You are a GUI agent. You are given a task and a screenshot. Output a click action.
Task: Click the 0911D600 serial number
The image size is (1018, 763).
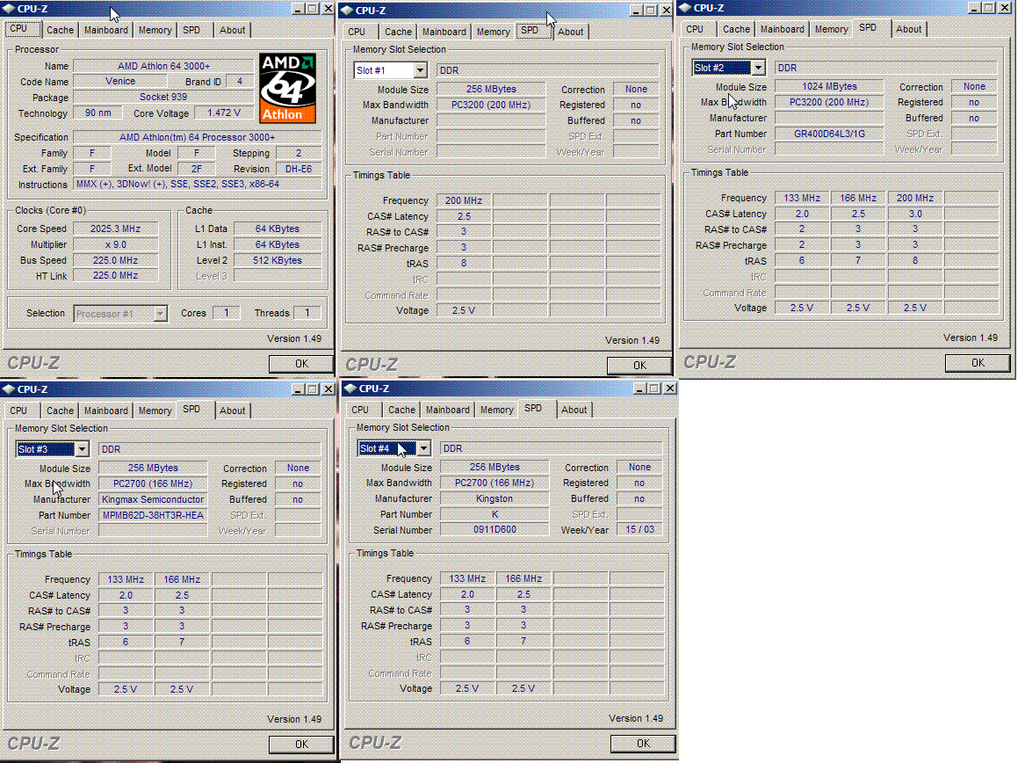point(494,530)
